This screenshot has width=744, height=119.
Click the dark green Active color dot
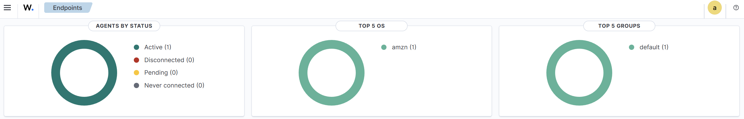tap(136, 47)
